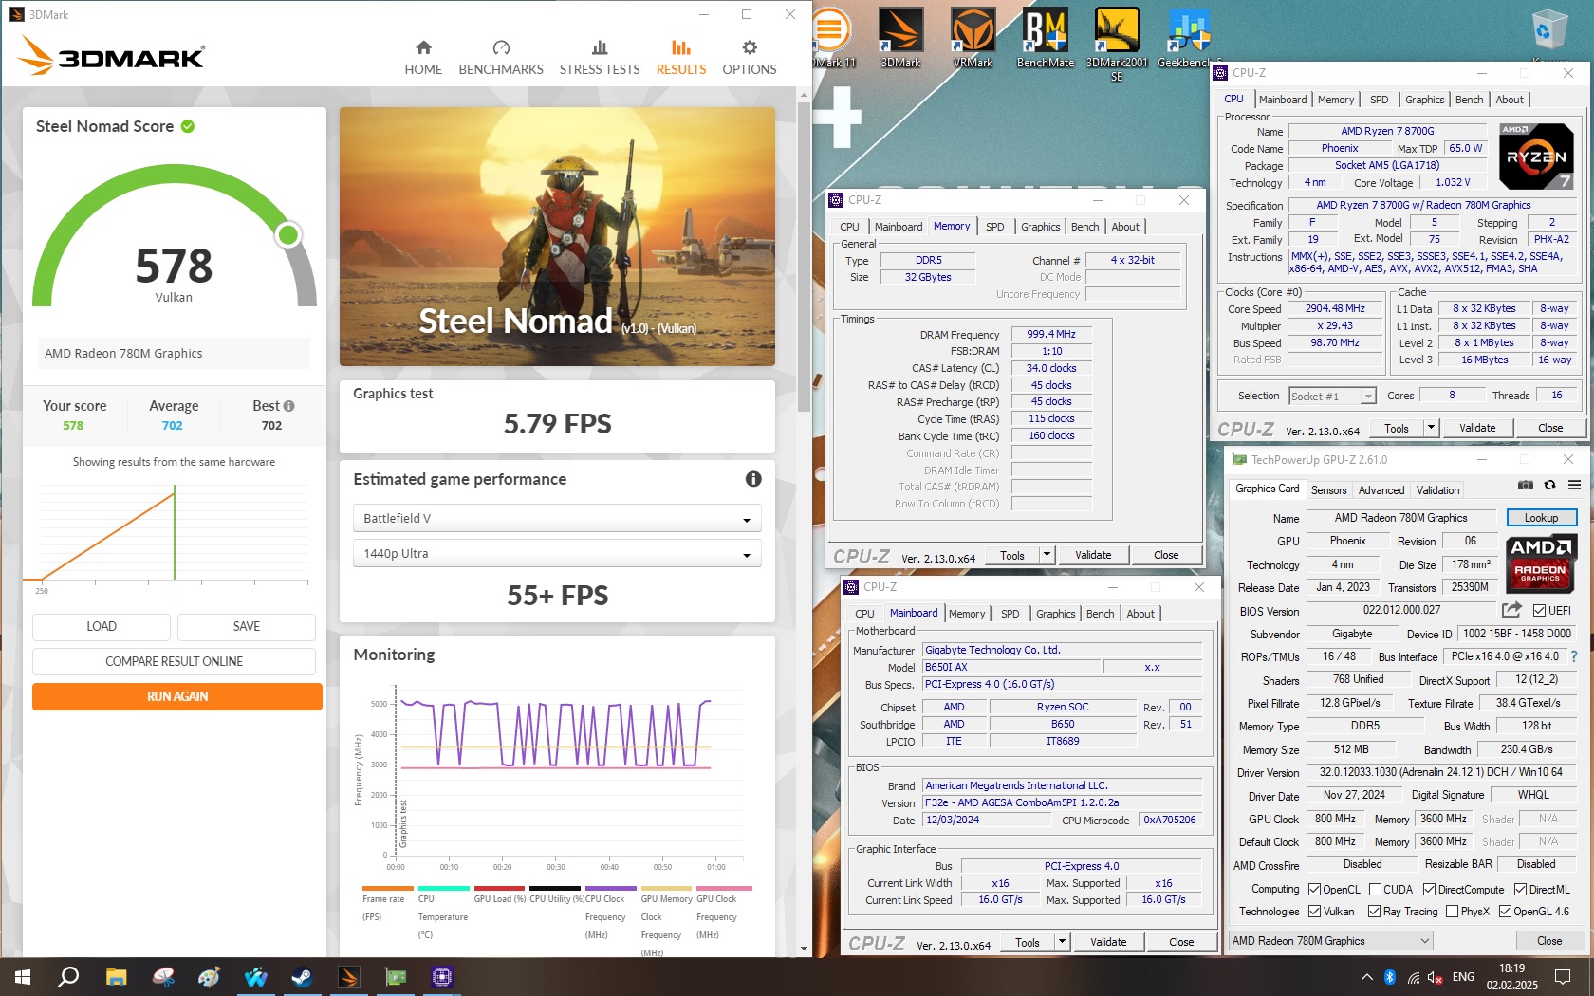This screenshot has height=996, width=1594.
Task: Click the Steel Nomad benchmark thumbnail
Action: (557, 236)
